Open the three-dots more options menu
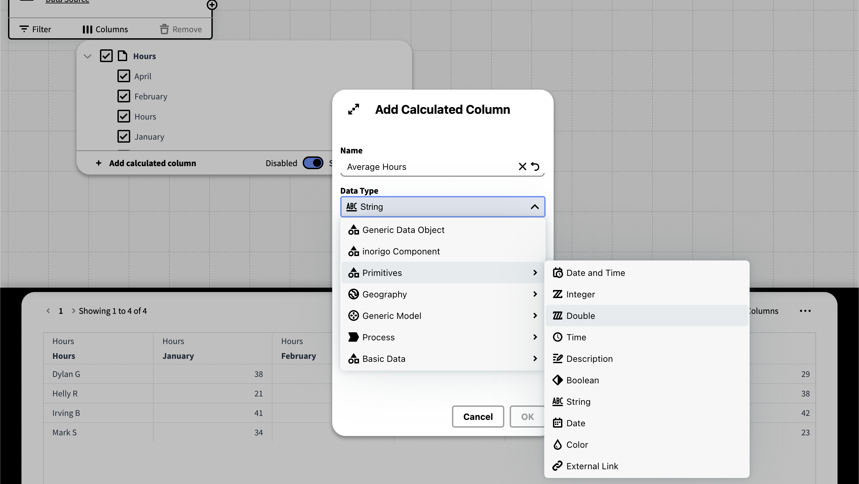The width and height of the screenshot is (859, 484). point(805,311)
